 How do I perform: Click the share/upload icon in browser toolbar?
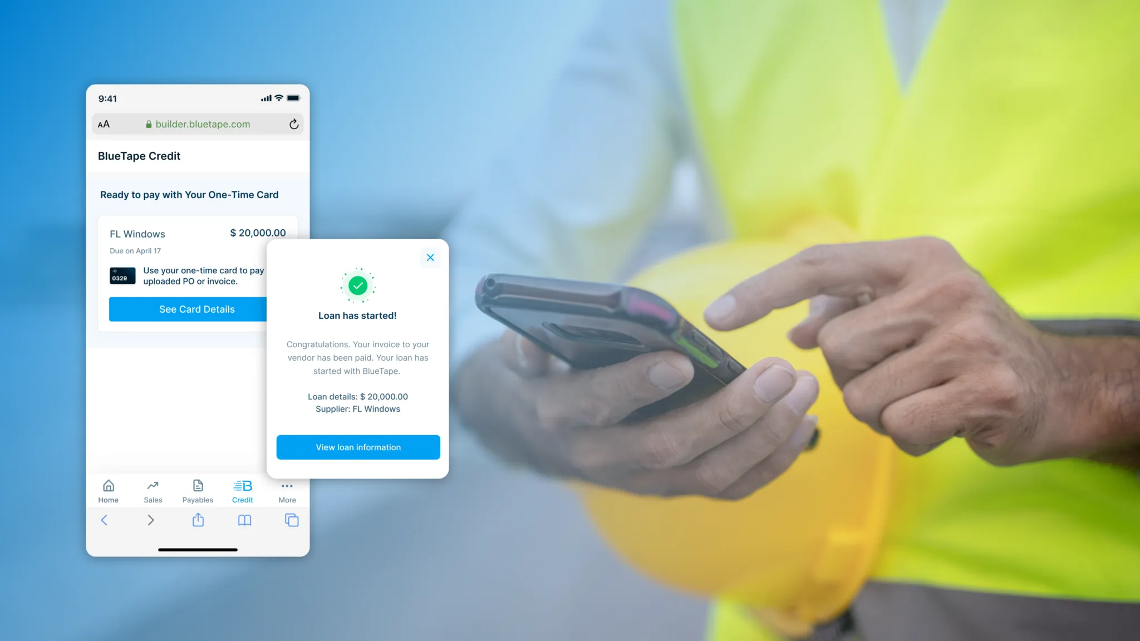point(198,520)
